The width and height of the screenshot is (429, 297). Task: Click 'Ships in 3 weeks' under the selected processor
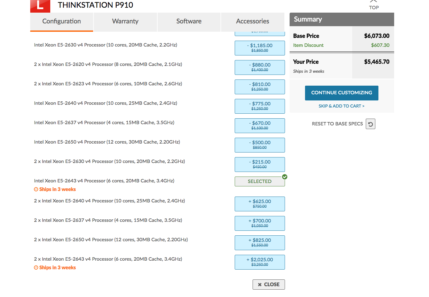pyautogui.click(x=55, y=189)
